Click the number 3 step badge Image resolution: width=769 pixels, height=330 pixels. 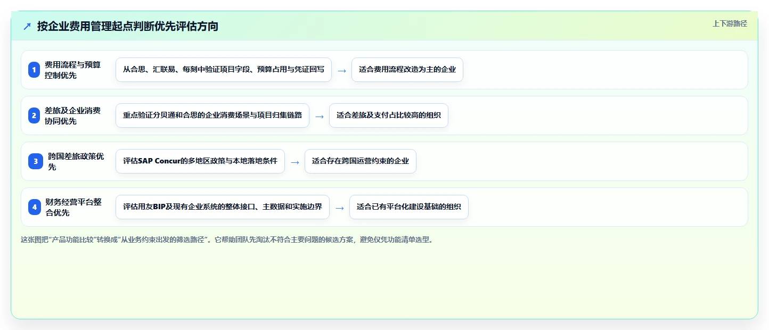pos(36,161)
